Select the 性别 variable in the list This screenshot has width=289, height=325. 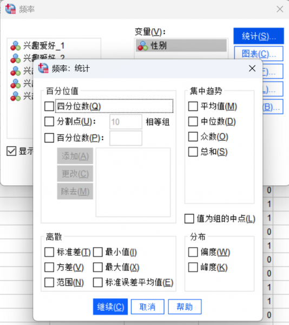[181, 45]
